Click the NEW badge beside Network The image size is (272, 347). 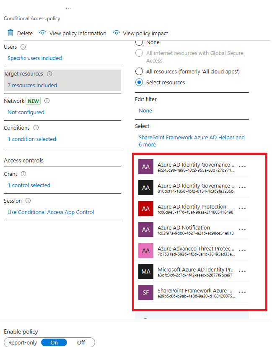tap(33, 101)
